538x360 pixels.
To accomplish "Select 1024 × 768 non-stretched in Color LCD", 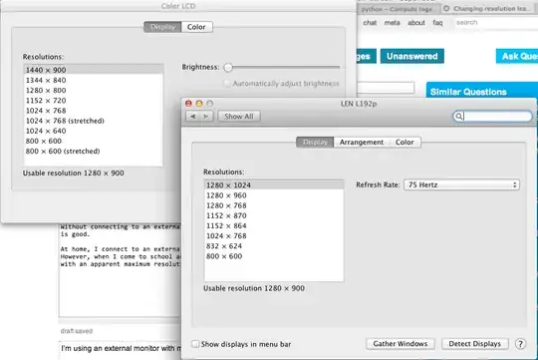I will click(94, 111).
